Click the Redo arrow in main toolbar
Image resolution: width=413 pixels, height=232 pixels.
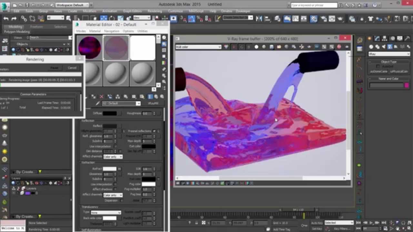pos(14,19)
